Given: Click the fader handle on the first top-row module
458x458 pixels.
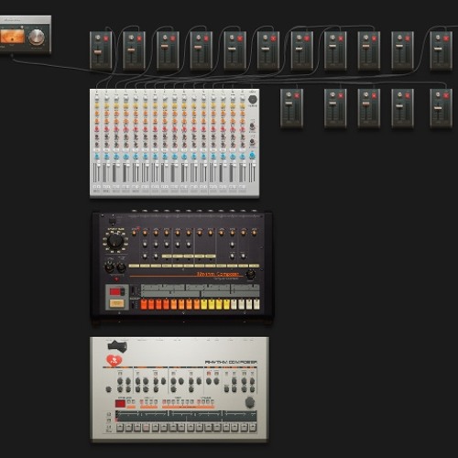Looking at the screenshot, I should [x=98, y=52].
